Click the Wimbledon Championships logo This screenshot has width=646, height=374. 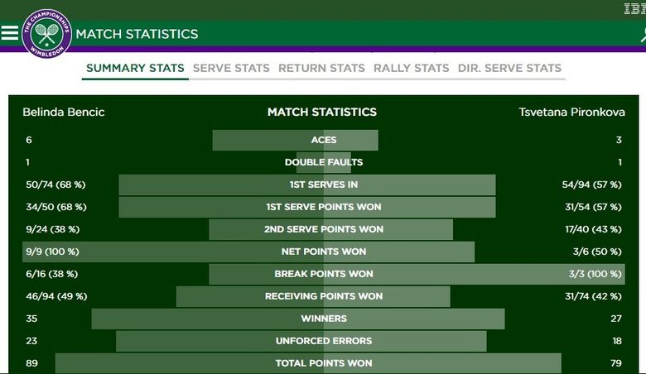46,34
